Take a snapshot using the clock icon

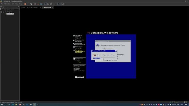35,4
